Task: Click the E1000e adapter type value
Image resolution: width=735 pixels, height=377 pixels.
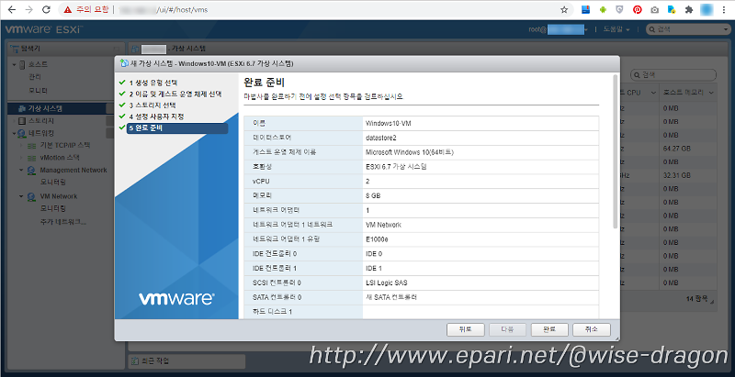Action: click(377, 239)
